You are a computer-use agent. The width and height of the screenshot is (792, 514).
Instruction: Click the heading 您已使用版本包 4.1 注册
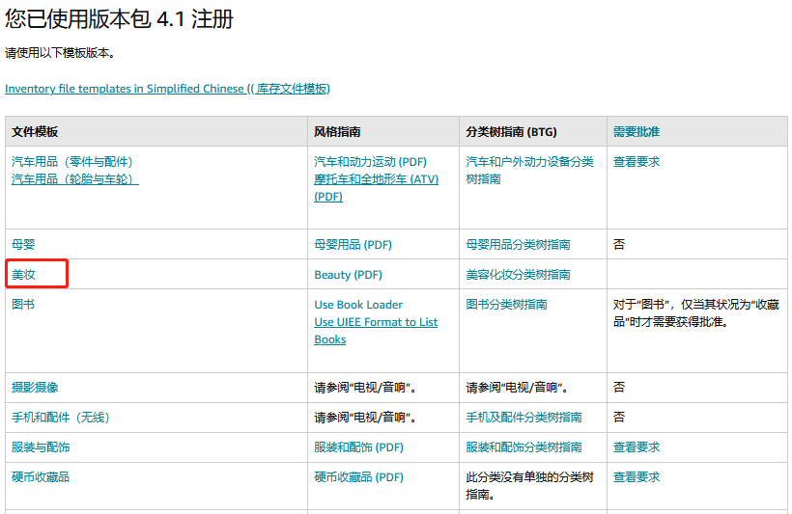(119, 19)
